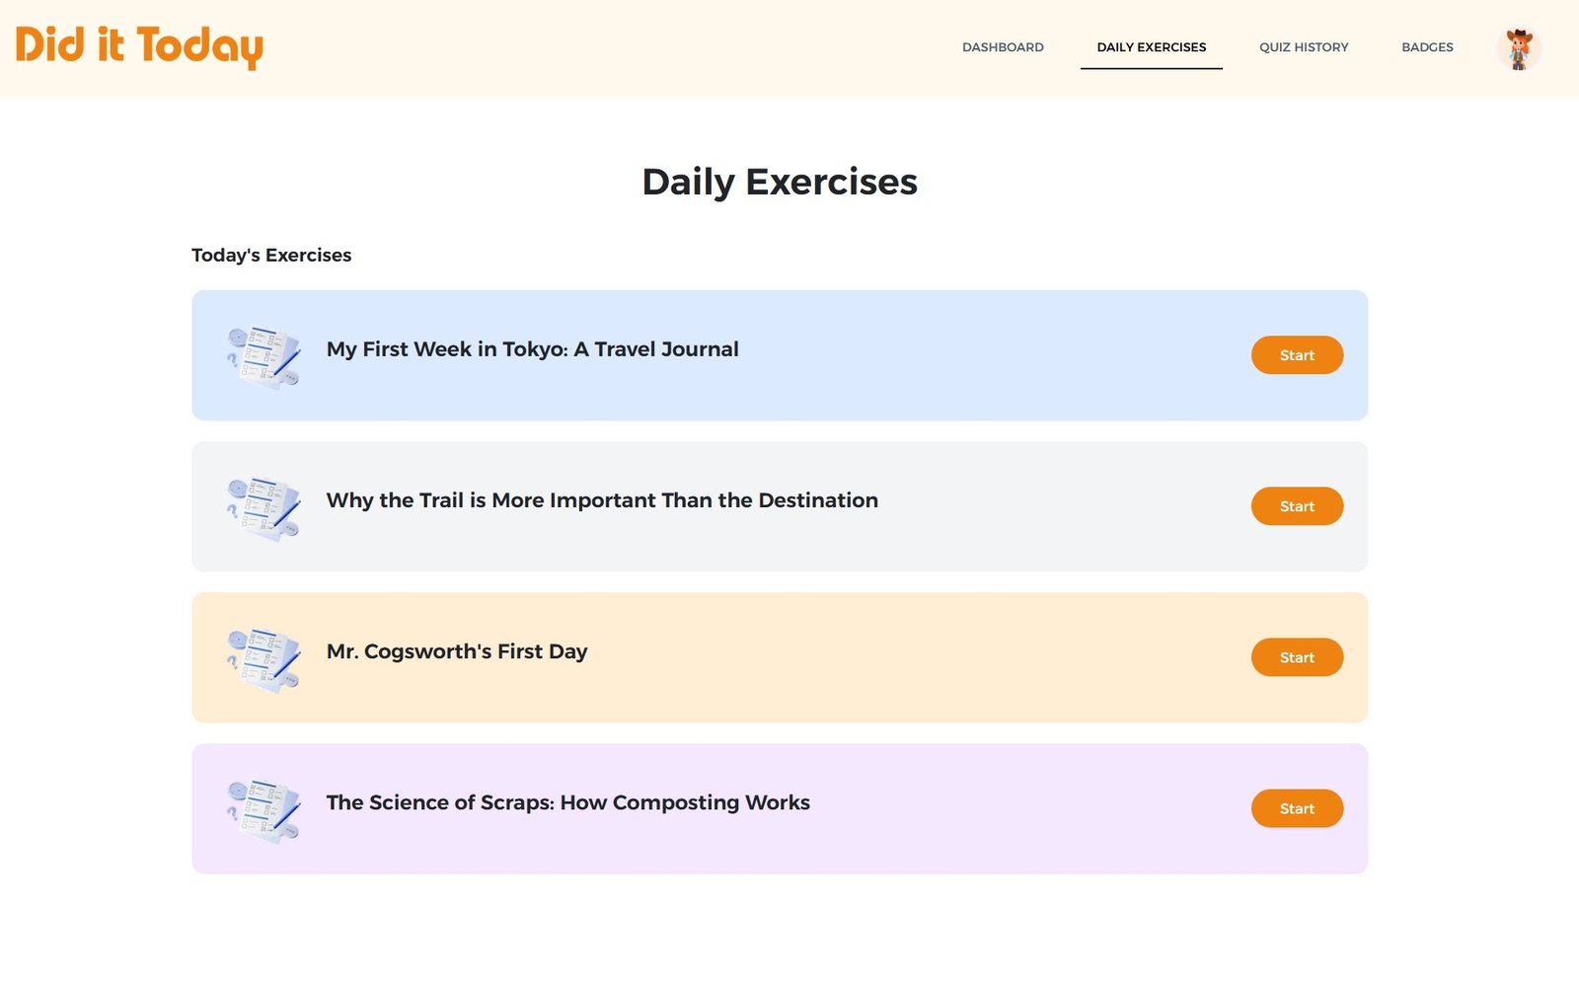
Task: Click the Daily Exercises page heading
Action: pyautogui.click(x=780, y=182)
